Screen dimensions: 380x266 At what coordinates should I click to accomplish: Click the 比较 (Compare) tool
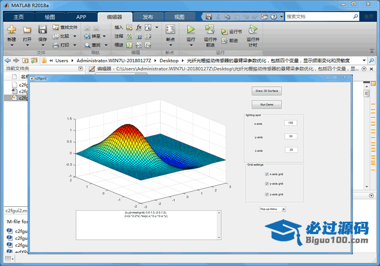coord(62,36)
